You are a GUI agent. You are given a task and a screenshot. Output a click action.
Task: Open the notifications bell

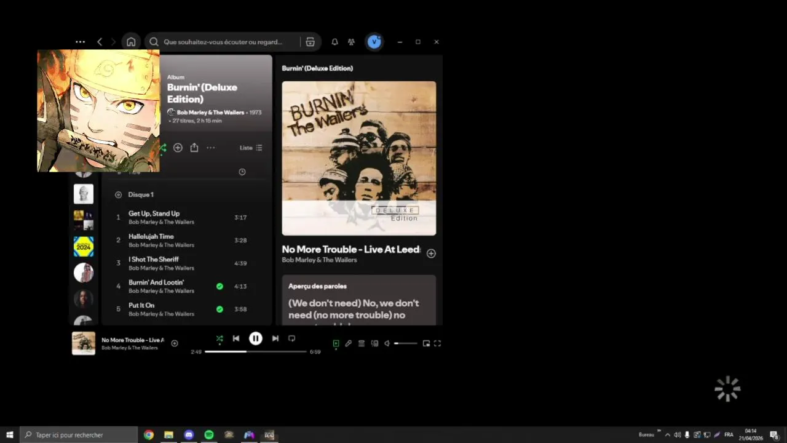click(334, 42)
